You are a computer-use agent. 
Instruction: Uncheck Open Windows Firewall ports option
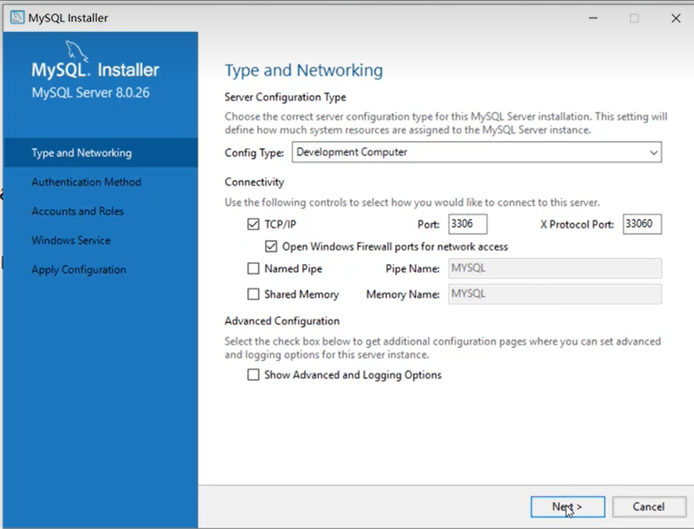coord(271,246)
